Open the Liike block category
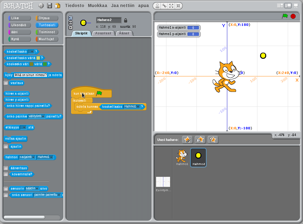This screenshot has width=303, height=224. click(x=19, y=18)
